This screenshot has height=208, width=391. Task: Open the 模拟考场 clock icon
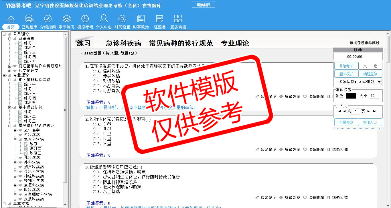tap(85, 19)
